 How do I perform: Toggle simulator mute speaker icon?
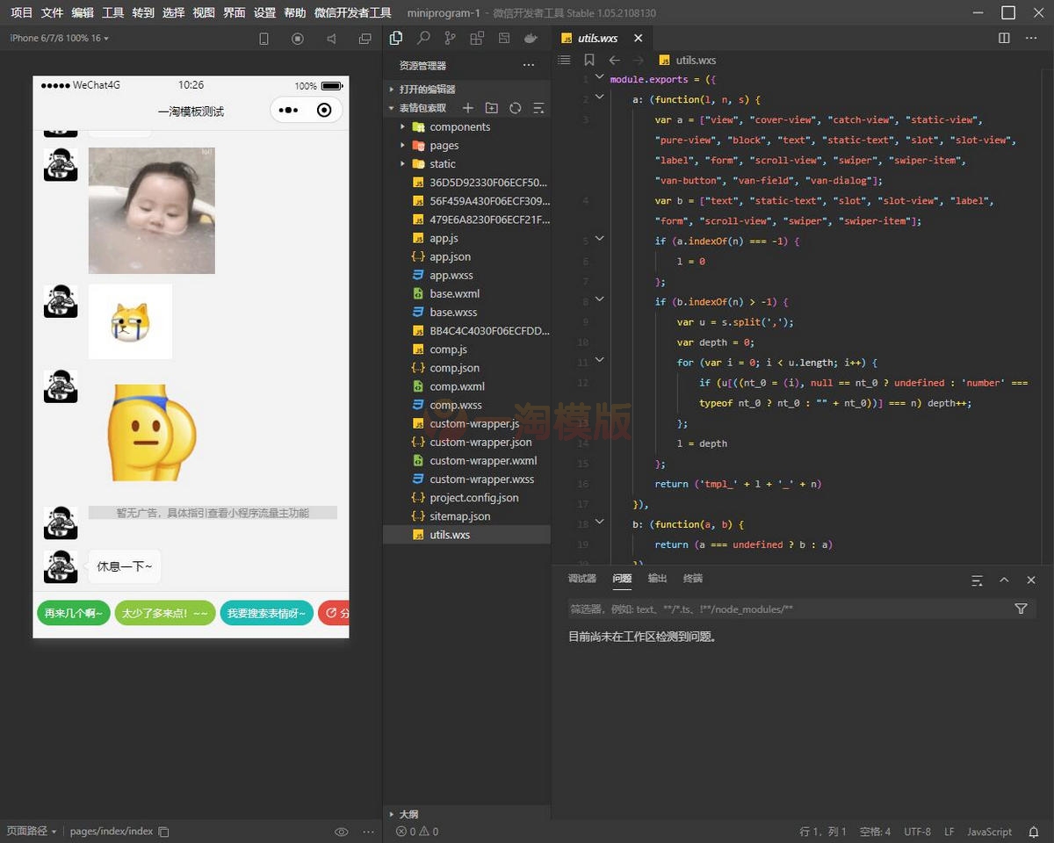(x=331, y=39)
